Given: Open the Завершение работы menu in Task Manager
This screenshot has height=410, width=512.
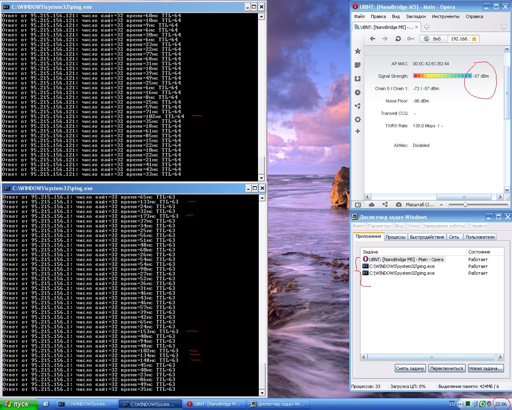Looking at the screenshot, I should (x=444, y=226).
